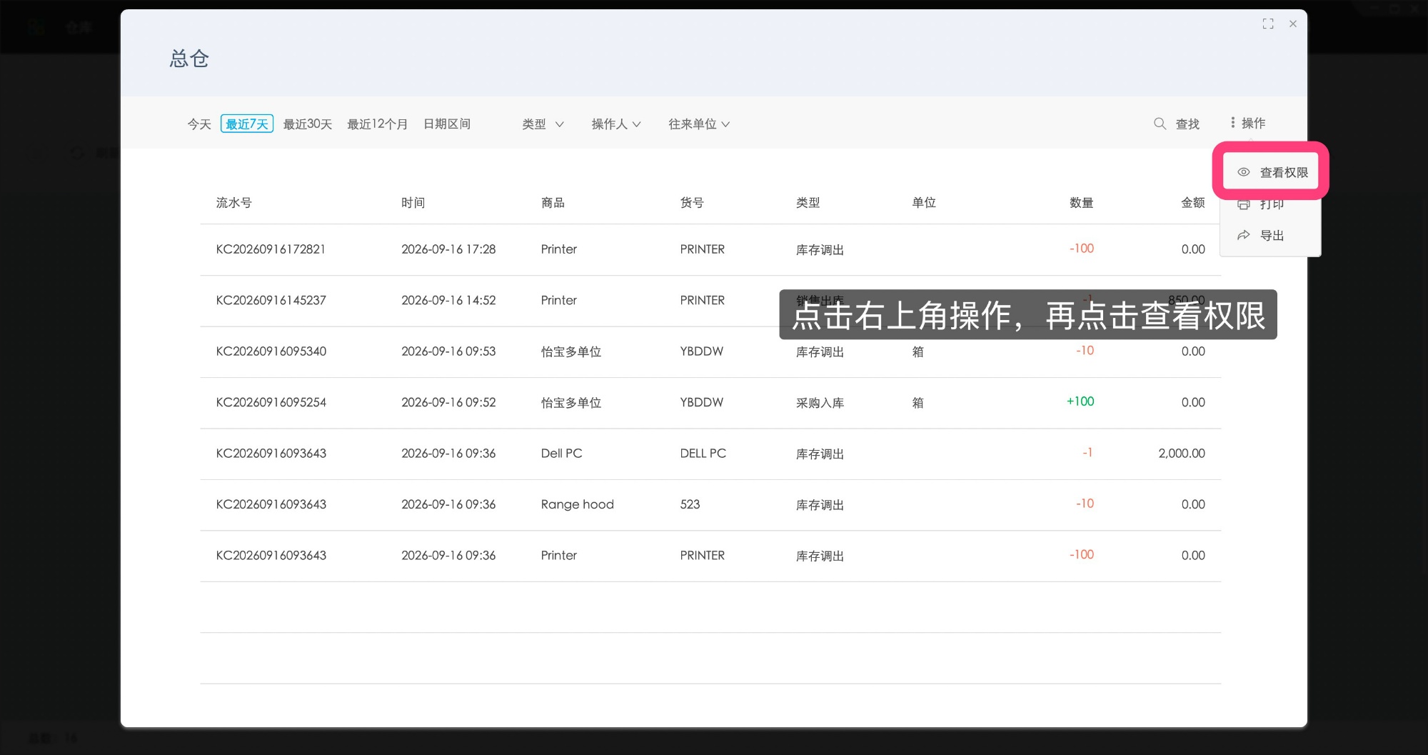
Task: Open the 操作 actions menu
Action: pyautogui.click(x=1247, y=123)
